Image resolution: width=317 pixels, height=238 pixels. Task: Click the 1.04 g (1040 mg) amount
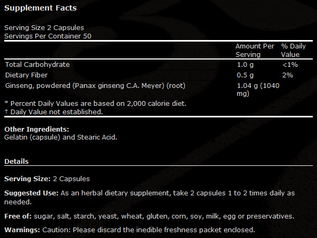pyautogui.click(x=258, y=90)
